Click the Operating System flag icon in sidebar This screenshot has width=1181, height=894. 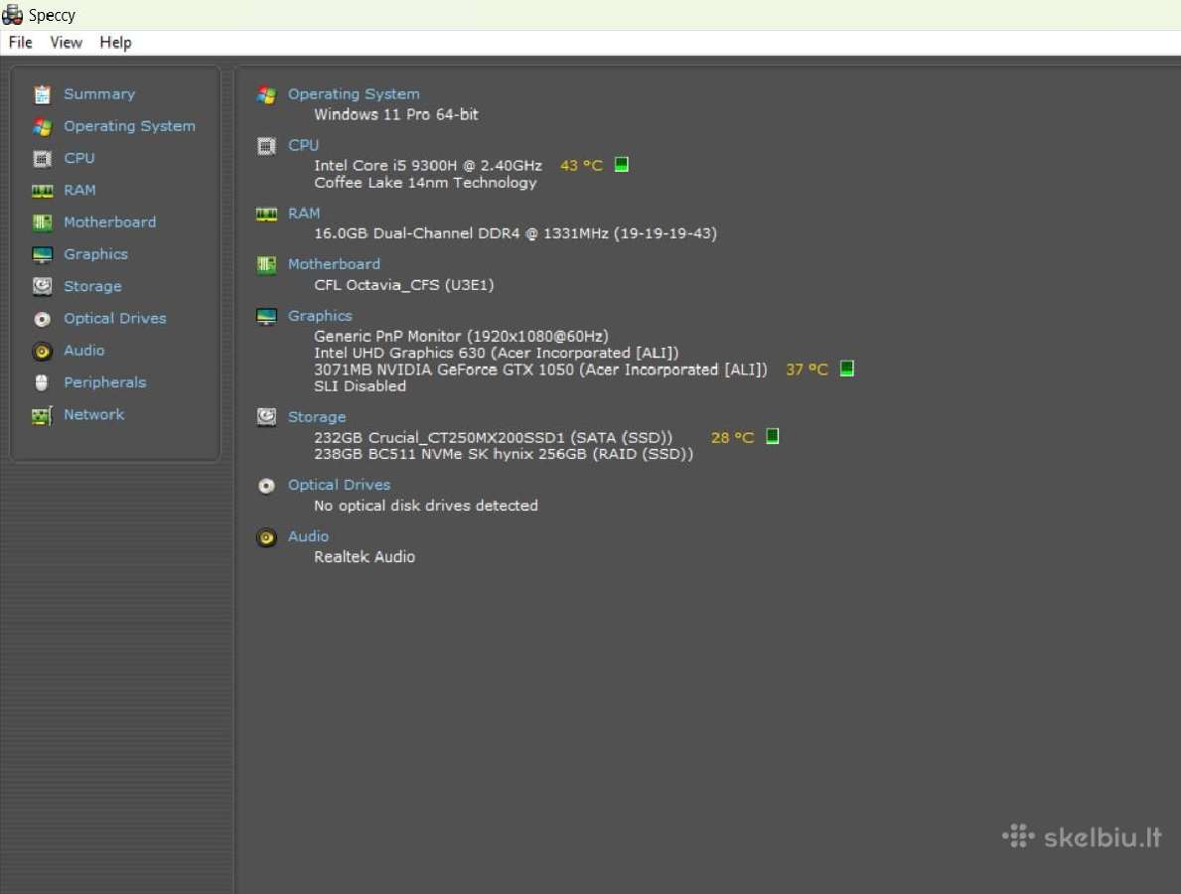click(42, 126)
